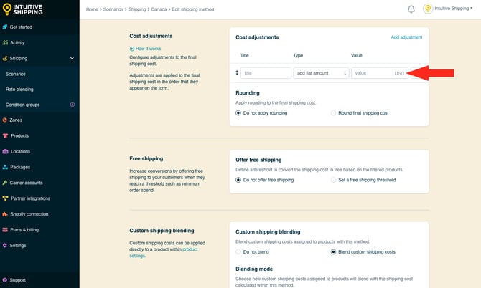Click the Blending mode heading
The image size is (481, 288).
254,269
